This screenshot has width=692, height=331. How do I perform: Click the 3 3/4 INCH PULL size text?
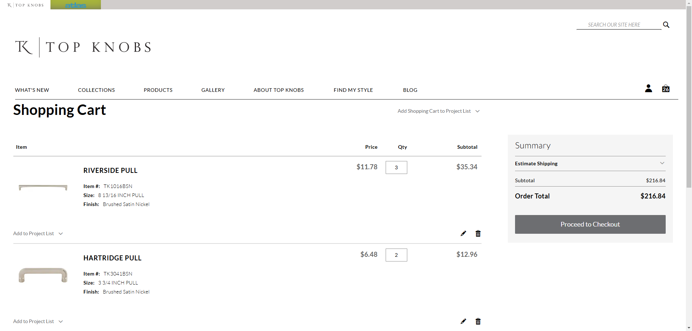pos(118,283)
